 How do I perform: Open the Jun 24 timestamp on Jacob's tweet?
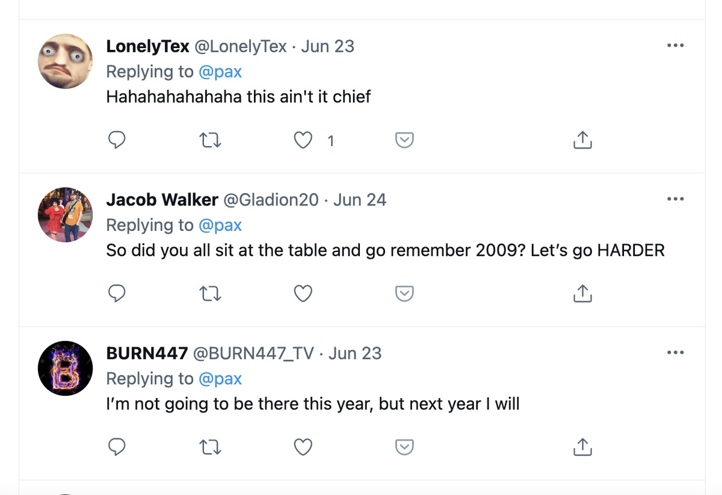point(360,200)
